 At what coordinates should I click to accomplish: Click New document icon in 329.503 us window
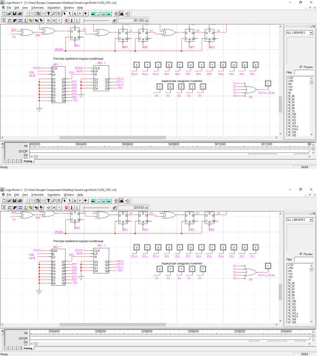tap(4, 201)
